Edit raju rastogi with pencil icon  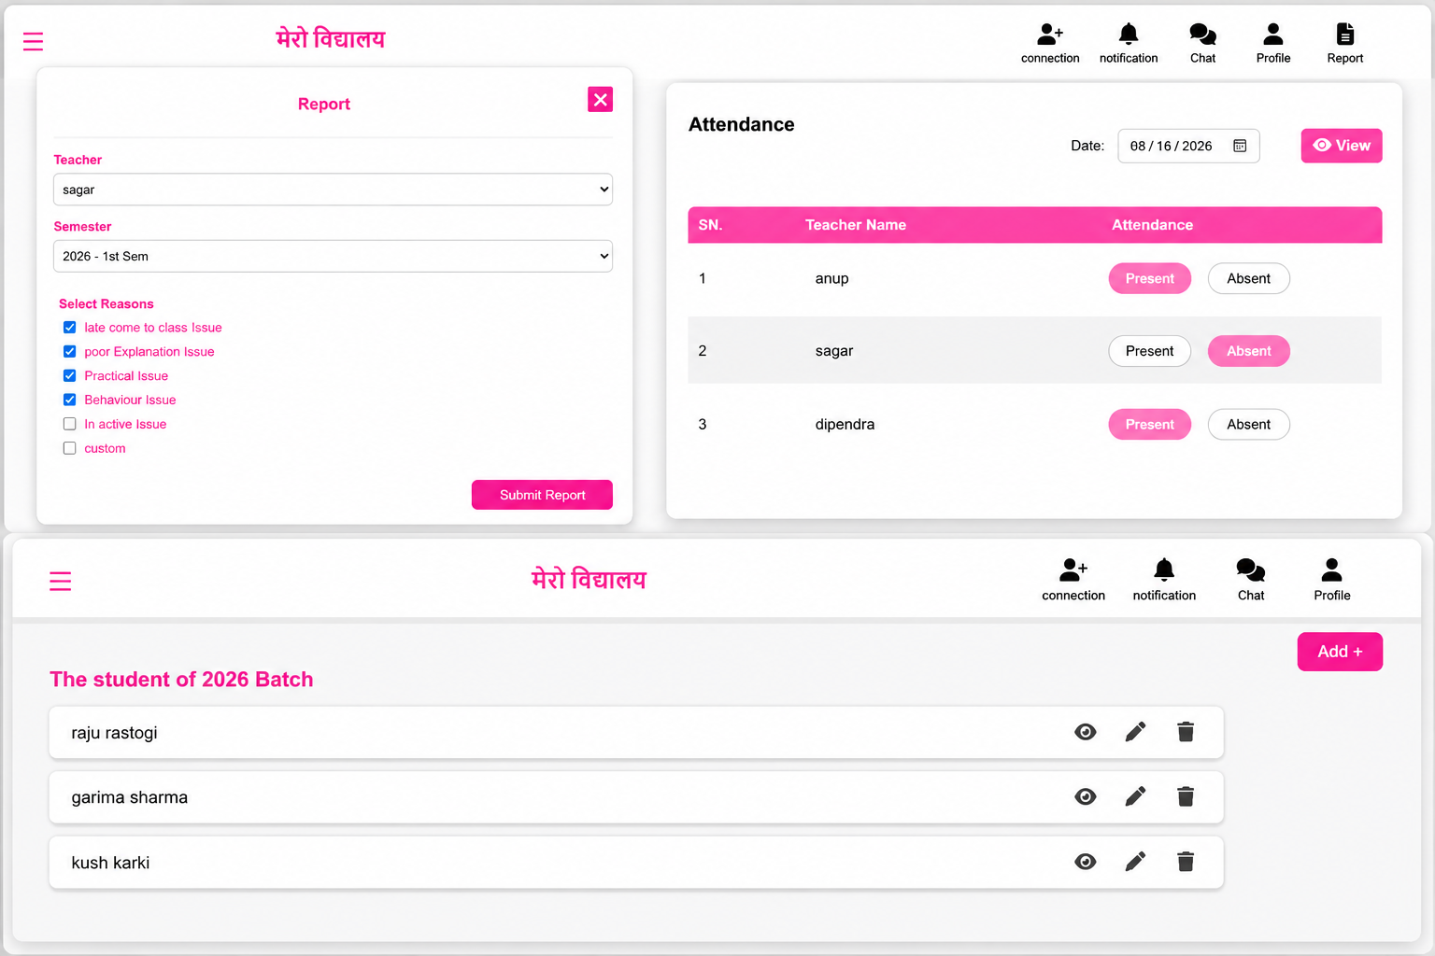pyautogui.click(x=1135, y=732)
